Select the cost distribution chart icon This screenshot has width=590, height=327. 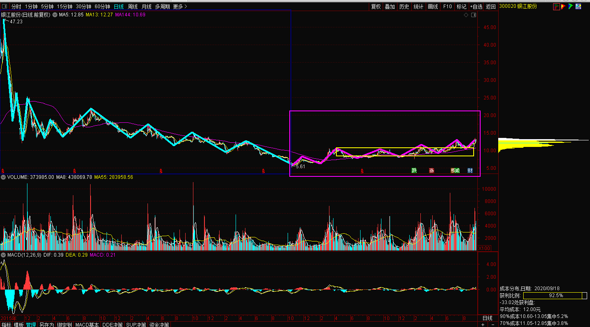(556, 7)
